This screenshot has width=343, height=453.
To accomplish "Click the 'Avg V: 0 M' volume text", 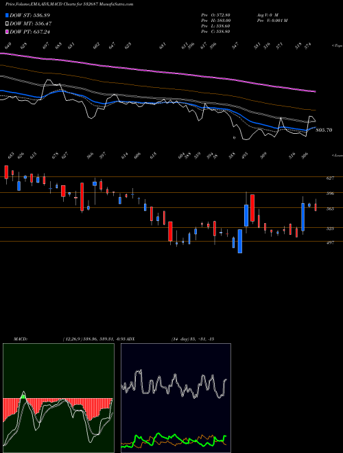I will point(268,14).
